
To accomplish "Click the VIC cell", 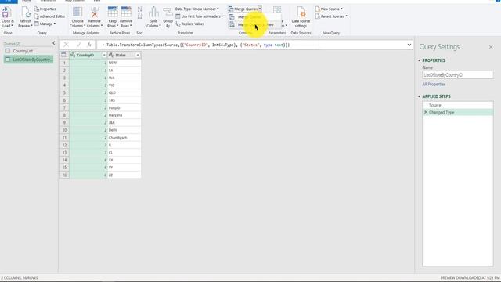I will pyautogui.click(x=124, y=85).
